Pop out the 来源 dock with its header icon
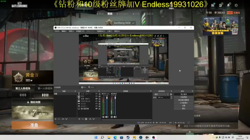Image resolution: width=250 pixels, height=140 pixels. (99, 91)
